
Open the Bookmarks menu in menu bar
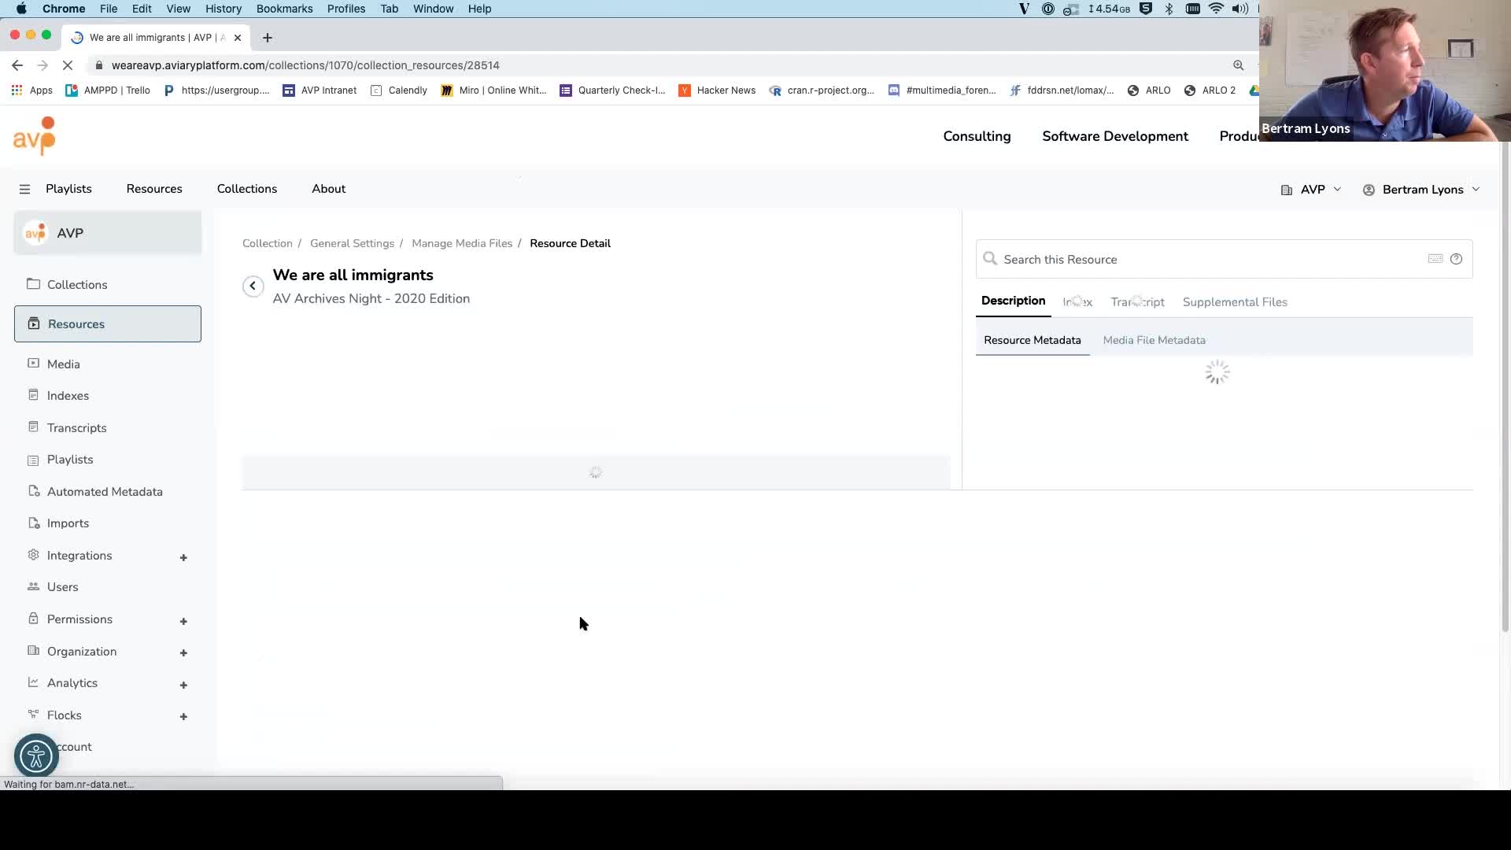[284, 9]
